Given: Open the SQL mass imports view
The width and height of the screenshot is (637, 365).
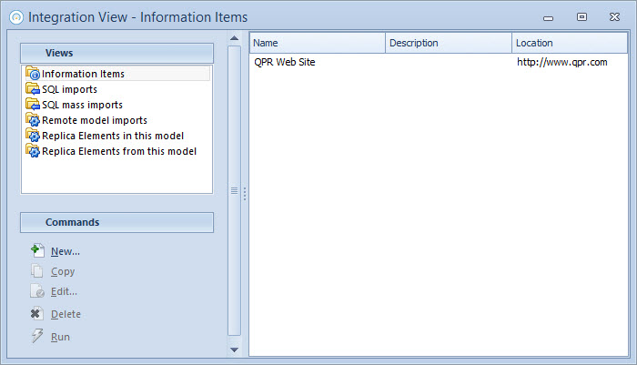Looking at the screenshot, I should 82,105.
